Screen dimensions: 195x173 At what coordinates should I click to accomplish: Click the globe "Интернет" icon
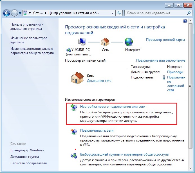129,42
